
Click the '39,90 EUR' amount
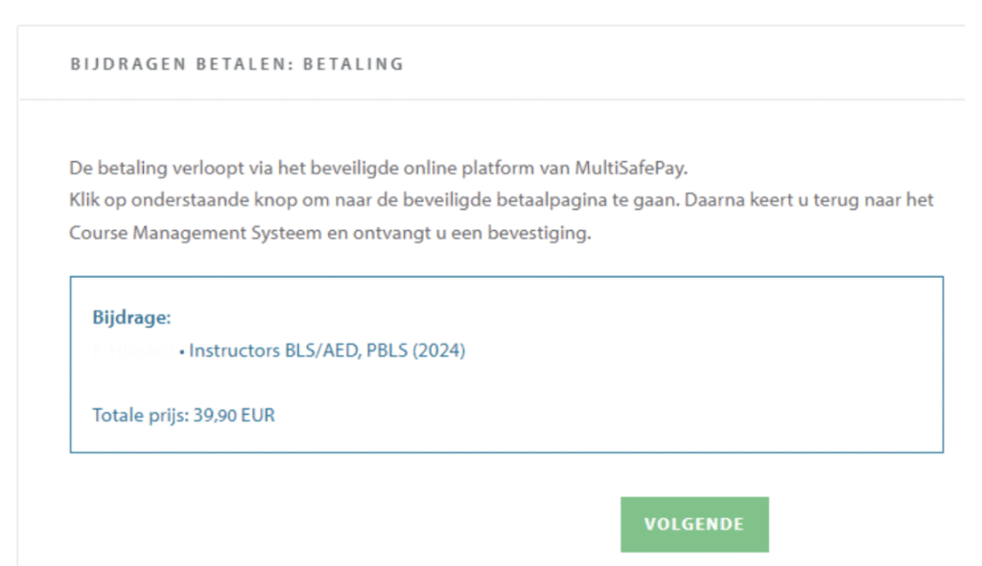[x=234, y=416]
